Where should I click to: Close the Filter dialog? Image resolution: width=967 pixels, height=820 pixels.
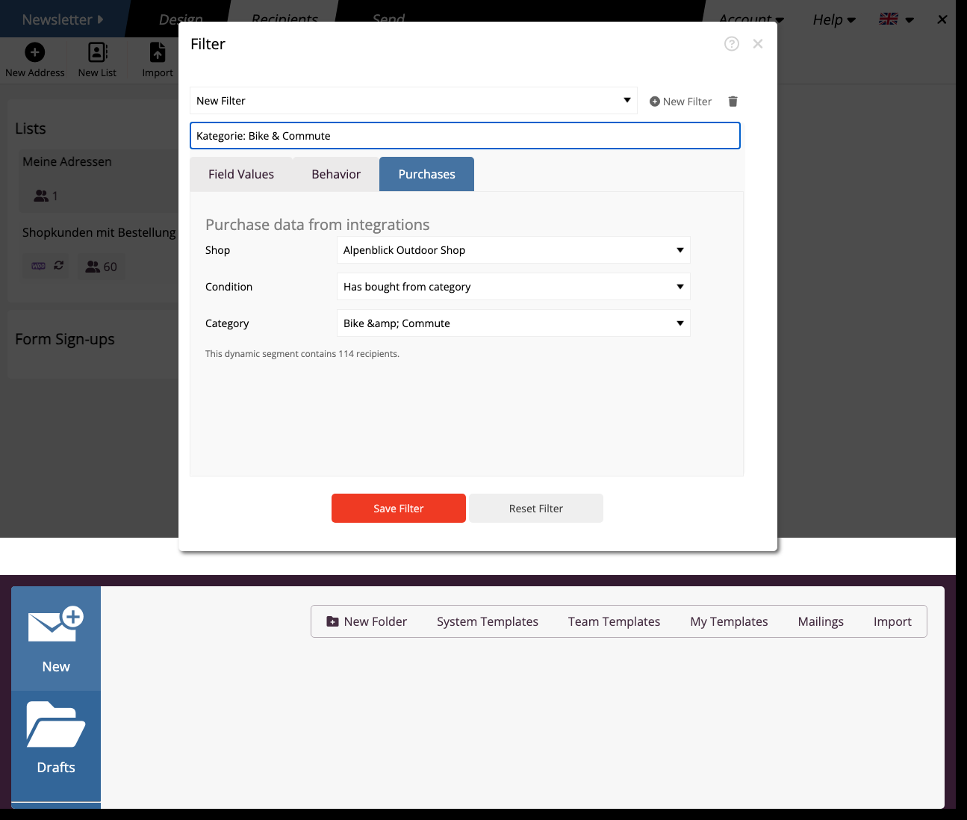pyautogui.click(x=758, y=44)
